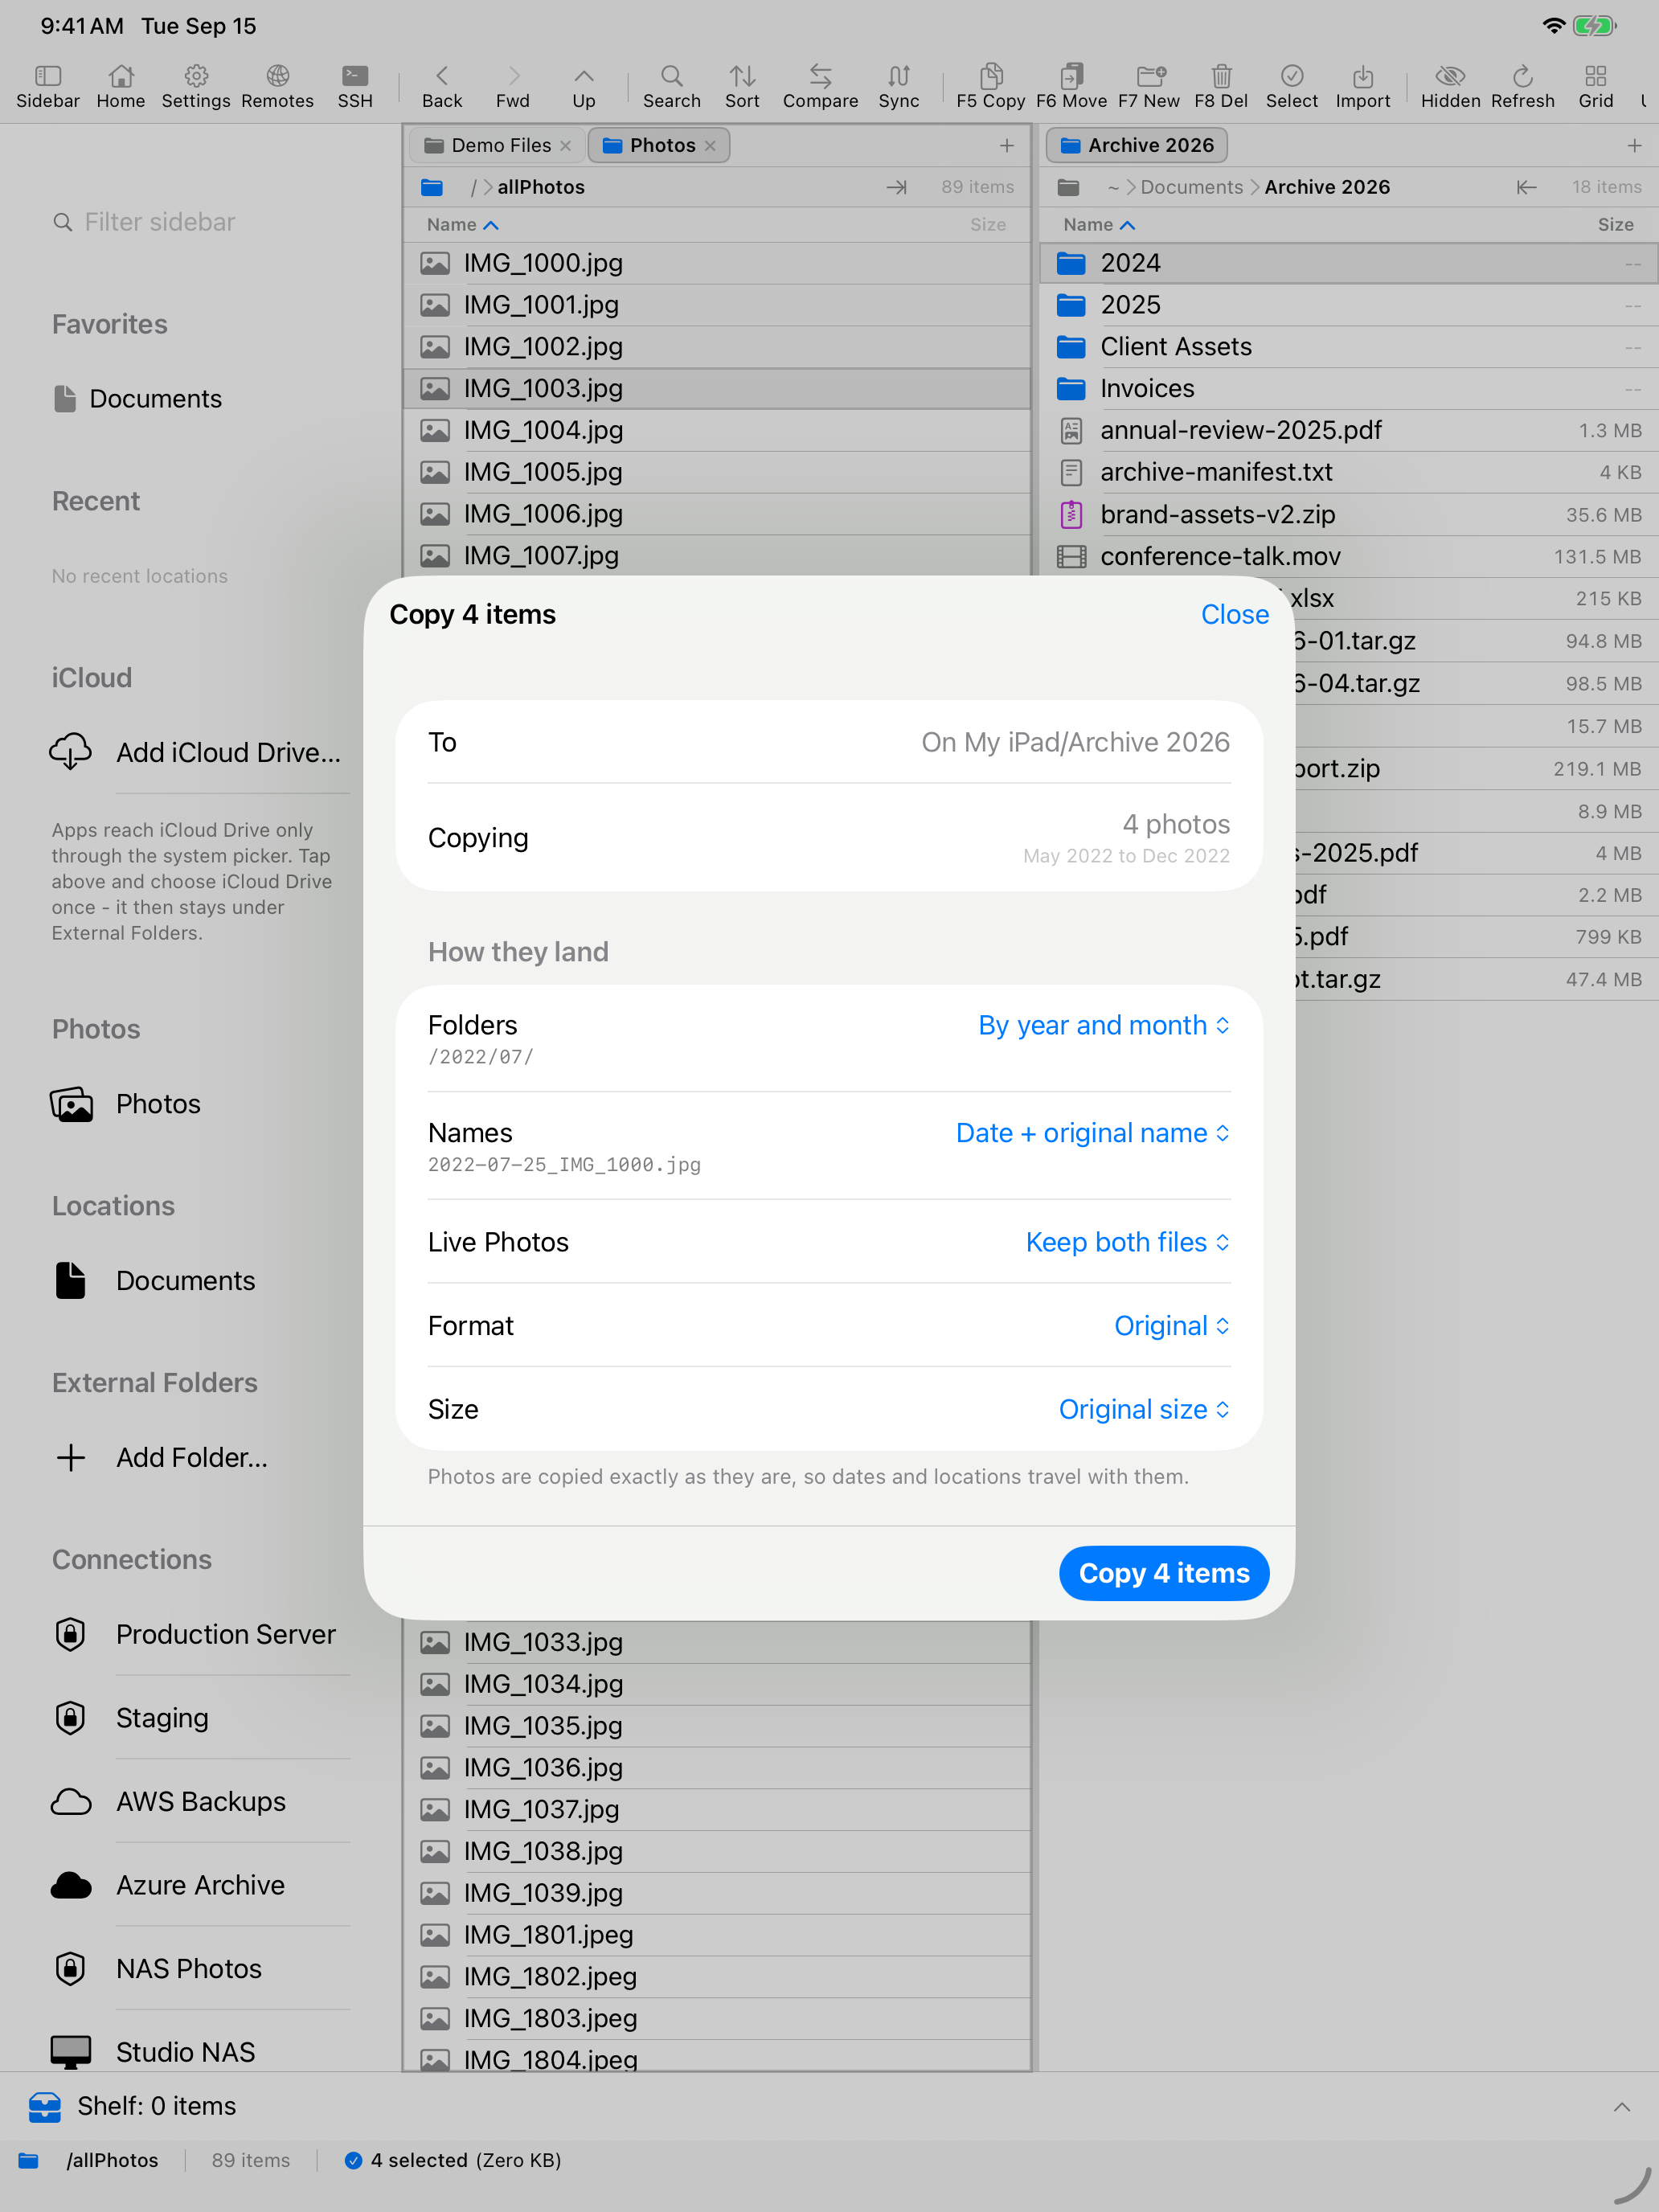Viewport: 1659px width, 2212px height.
Task: Change destination in the To row
Action: coord(829,742)
